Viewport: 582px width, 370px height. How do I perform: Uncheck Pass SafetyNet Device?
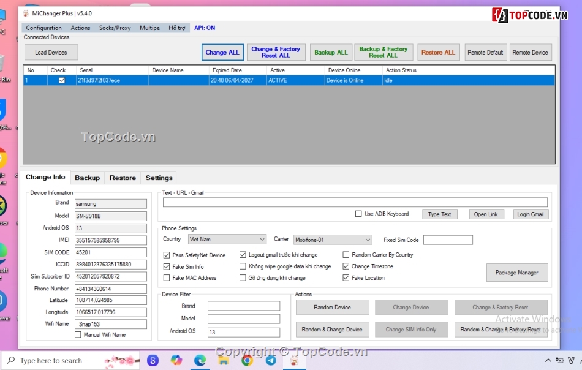click(x=167, y=255)
